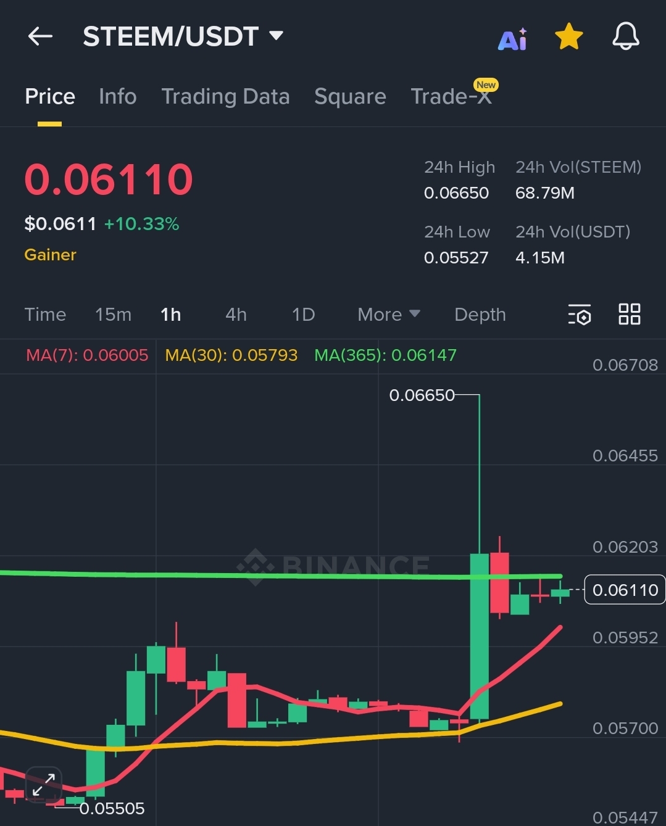Tap the tall green breakout candle
This screenshot has width=666, height=826.
pyautogui.click(x=479, y=636)
